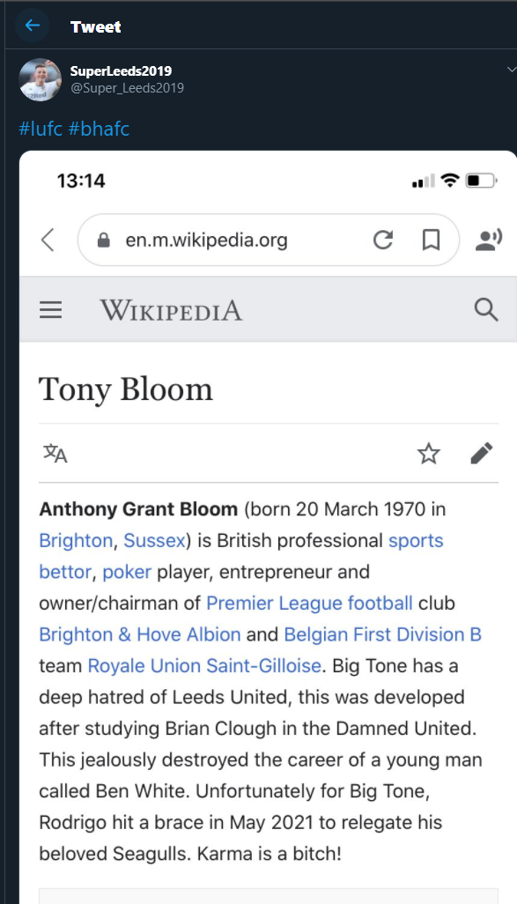Click the Premier League link

coord(274,603)
